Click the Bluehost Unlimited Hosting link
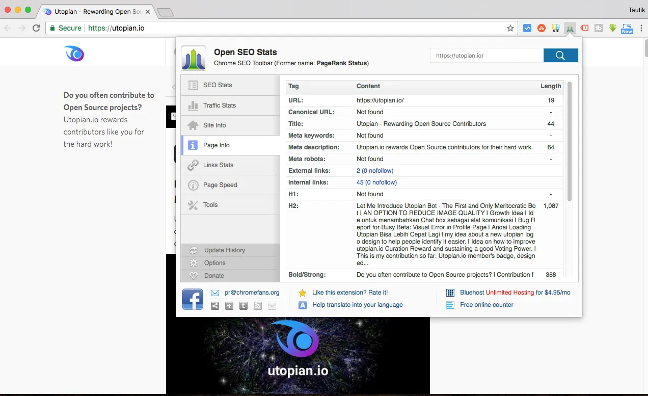 (515, 293)
